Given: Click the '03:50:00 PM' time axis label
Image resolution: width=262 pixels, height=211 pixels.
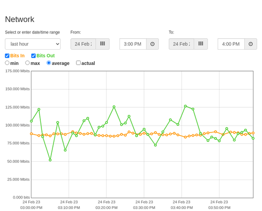Looking at the screenshot, I should (219, 208).
